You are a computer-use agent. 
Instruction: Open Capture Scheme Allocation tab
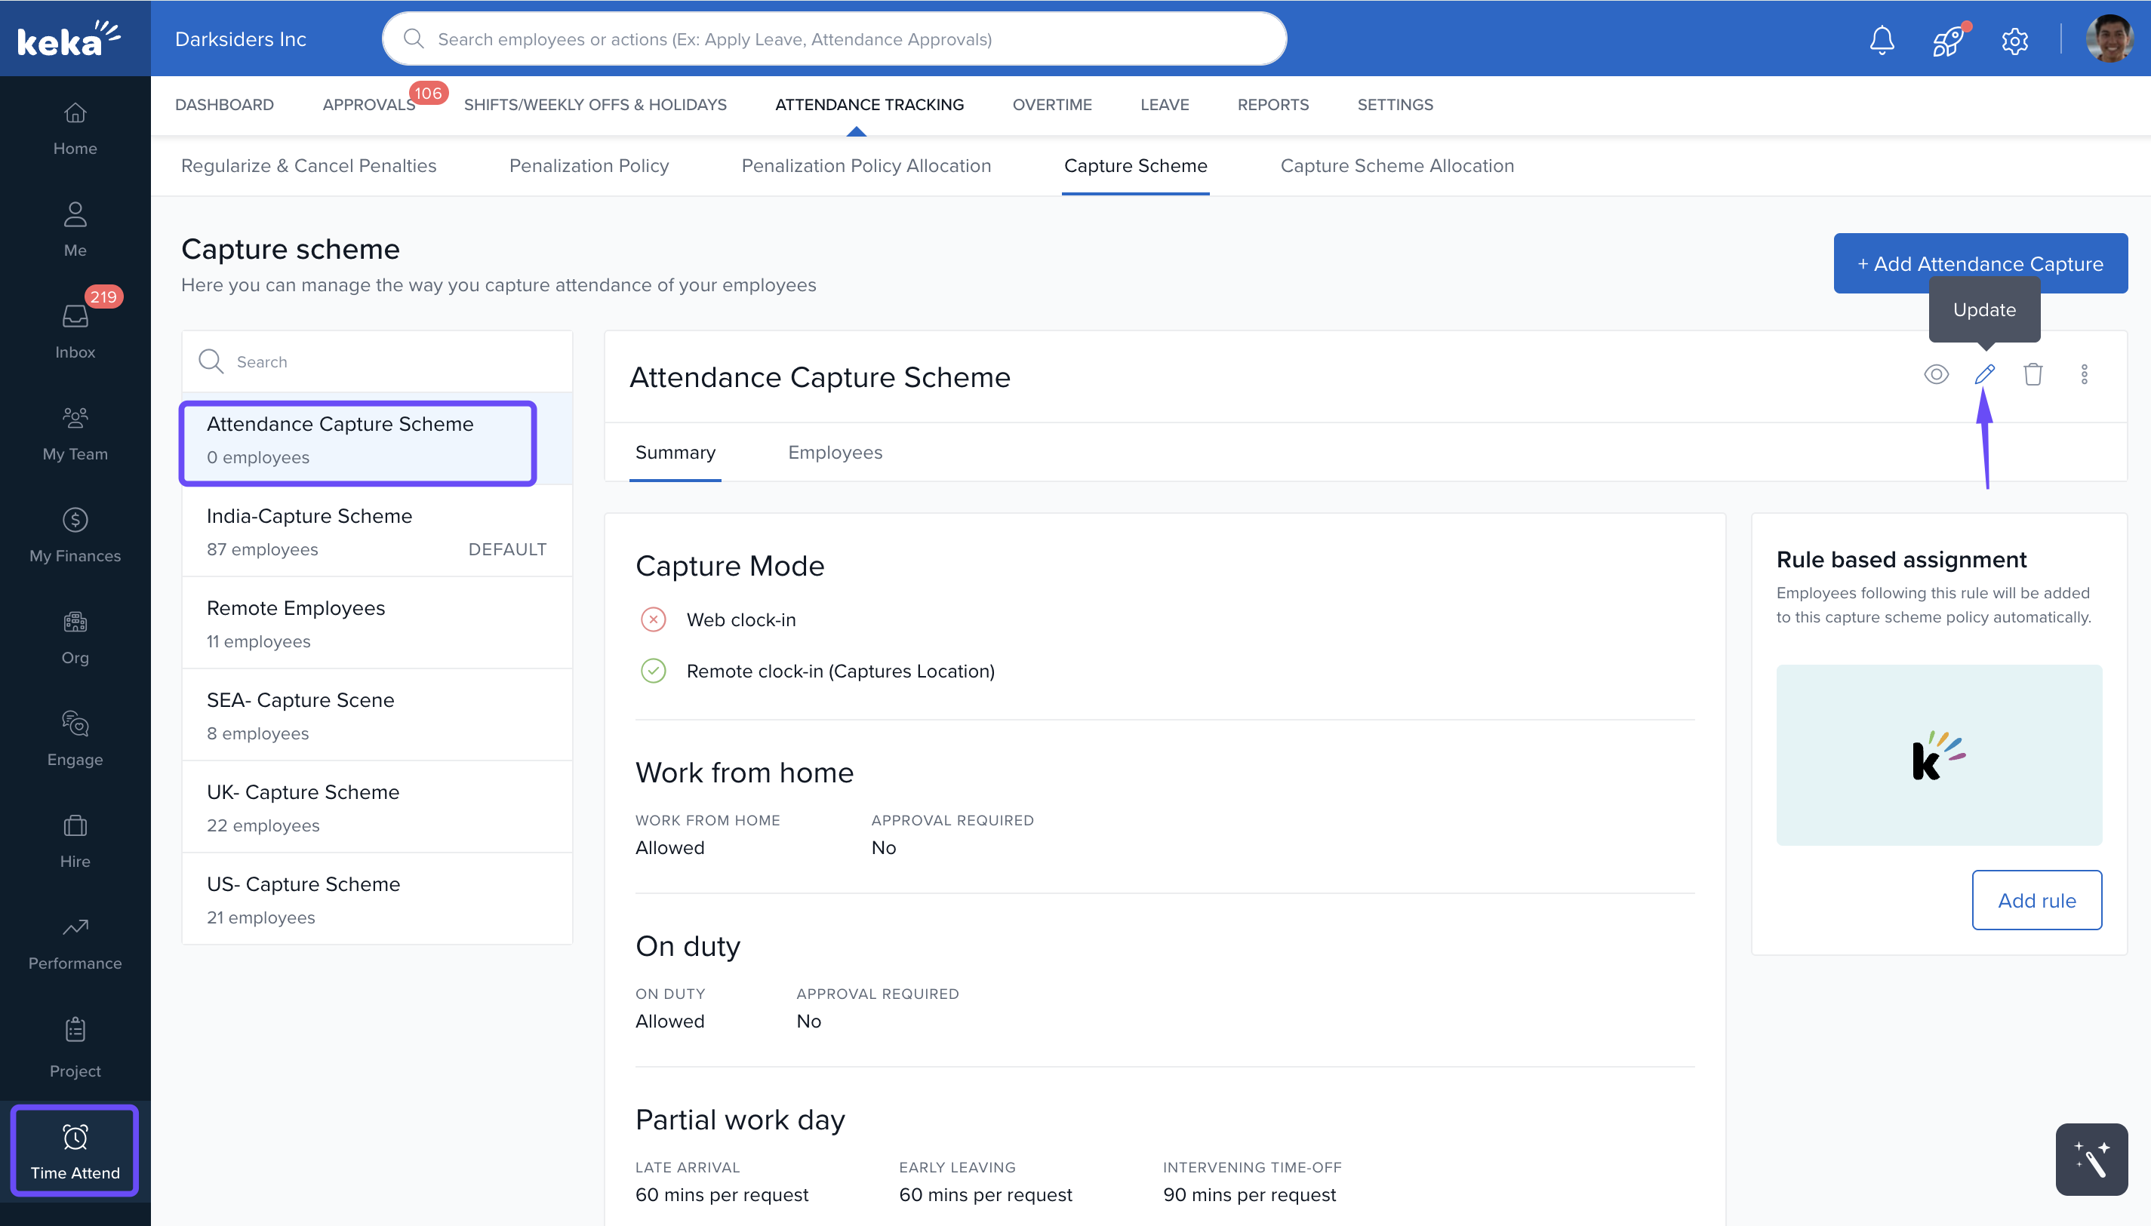tap(1396, 166)
